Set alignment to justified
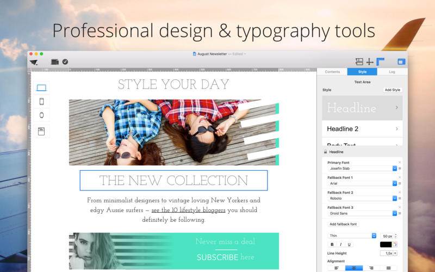Image resolution: width=435 pixels, height=272 pixels. click(x=388, y=268)
